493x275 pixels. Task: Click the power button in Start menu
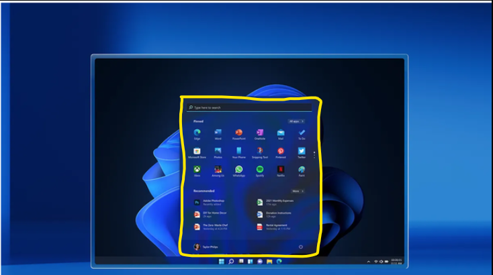tap(301, 247)
